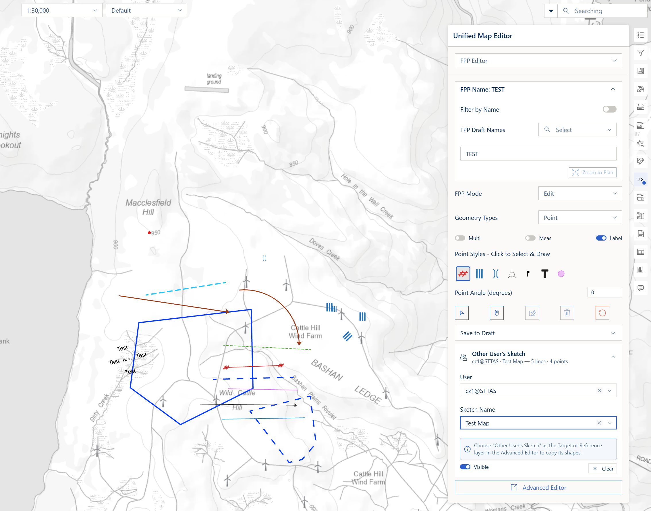
Task: Activate the place point marker tool
Action: tap(497, 313)
